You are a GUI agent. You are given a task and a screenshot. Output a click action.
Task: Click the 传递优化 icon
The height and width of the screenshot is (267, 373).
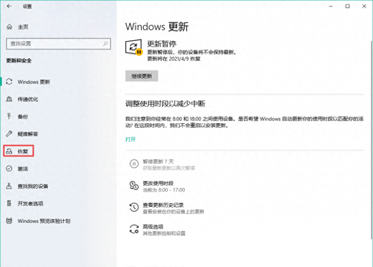(9, 99)
